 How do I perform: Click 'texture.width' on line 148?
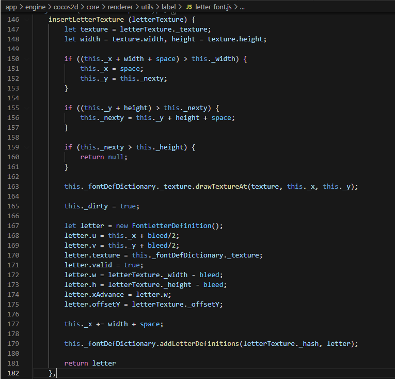tap(138, 39)
